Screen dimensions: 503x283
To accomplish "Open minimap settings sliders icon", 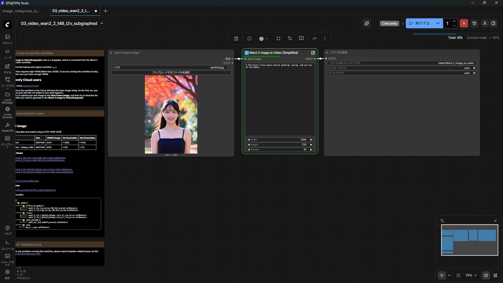I will tap(442, 221).
